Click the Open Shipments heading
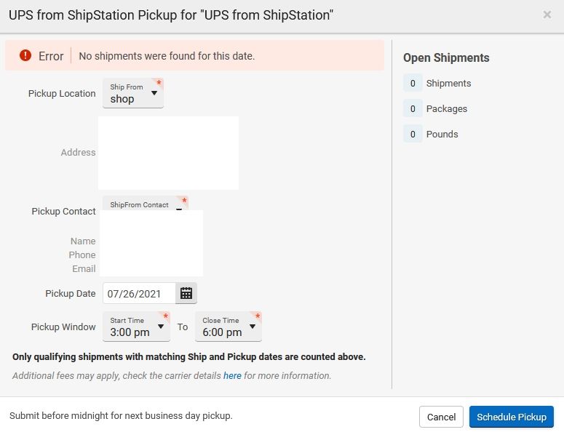564x432 pixels. [446, 58]
